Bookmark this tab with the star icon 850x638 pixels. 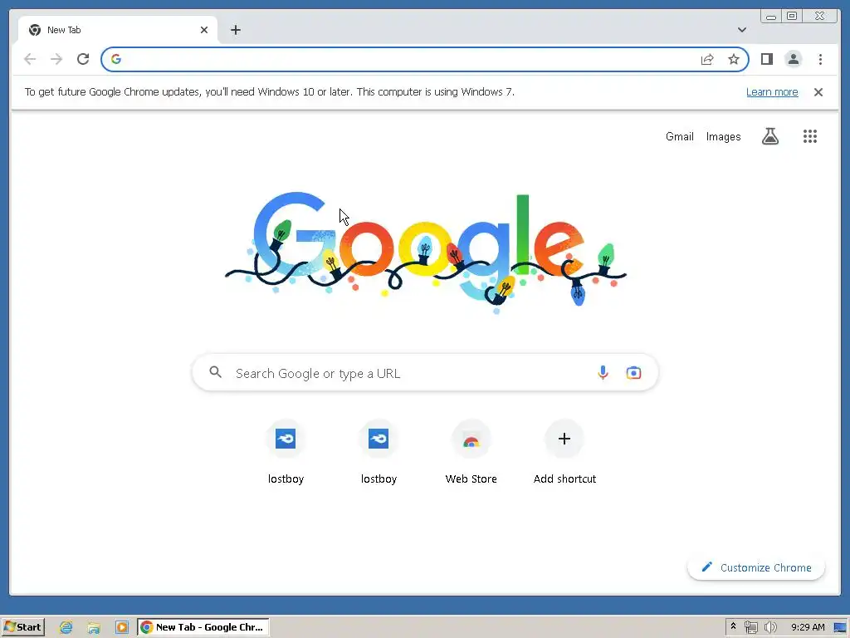[x=734, y=59]
